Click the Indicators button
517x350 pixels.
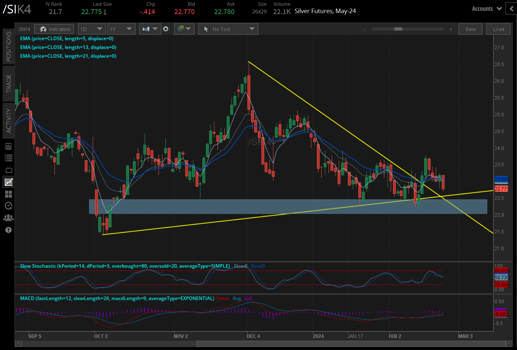tap(54, 29)
